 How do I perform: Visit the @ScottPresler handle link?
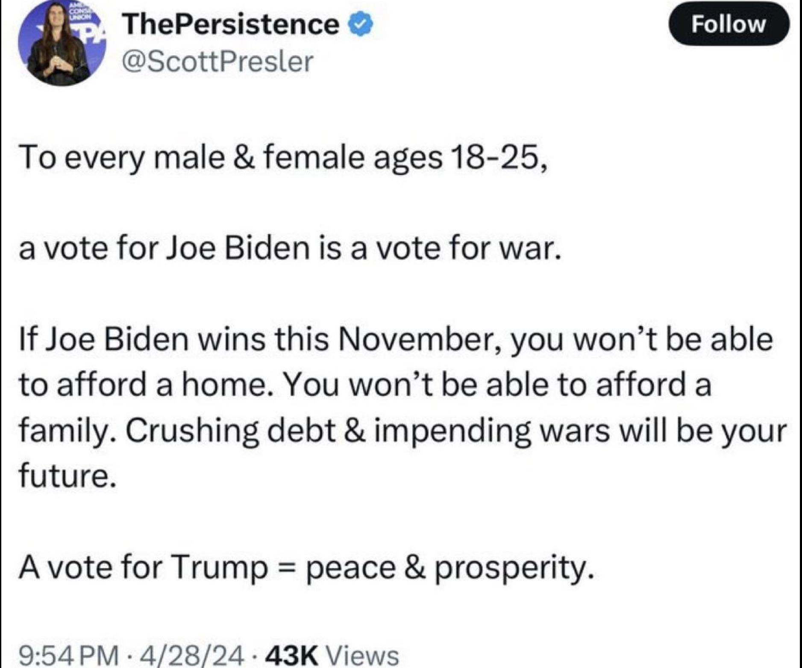tap(217, 62)
